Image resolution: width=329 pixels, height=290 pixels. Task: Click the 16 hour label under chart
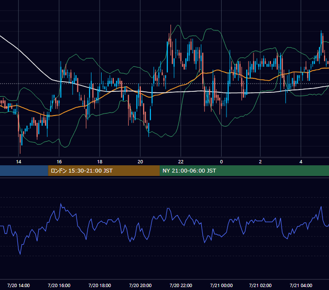click(x=59, y=161)
